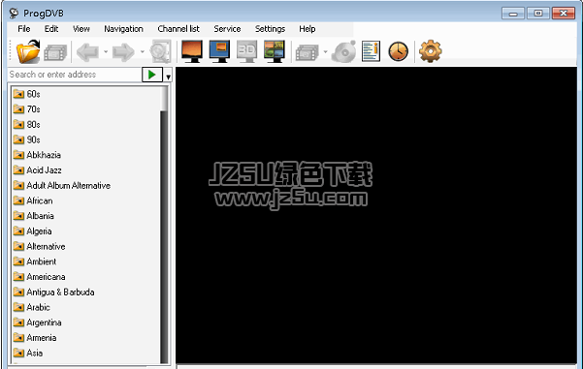Click the blue picture-in-picture monitor icon

[x=219, y=51]
